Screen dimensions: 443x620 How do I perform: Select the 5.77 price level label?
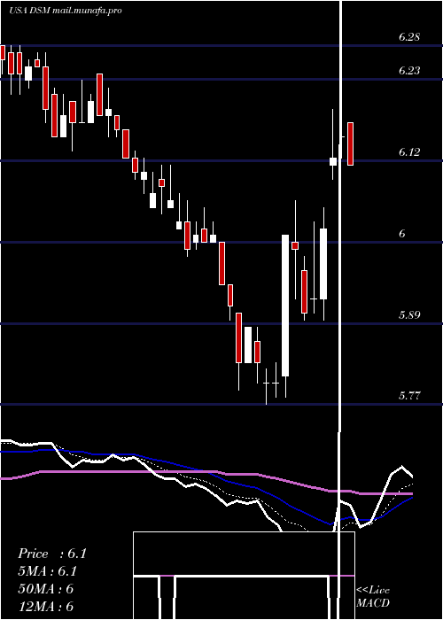pos(409,395)
